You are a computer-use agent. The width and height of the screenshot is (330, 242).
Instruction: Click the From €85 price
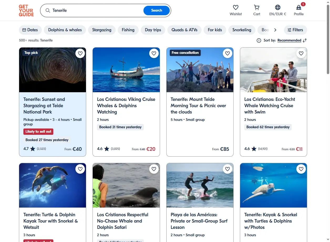click(221, 149)
